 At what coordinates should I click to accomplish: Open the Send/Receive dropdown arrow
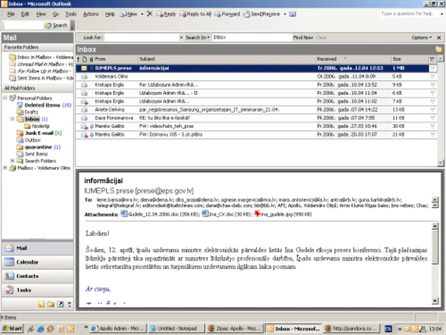click(285, 14)
